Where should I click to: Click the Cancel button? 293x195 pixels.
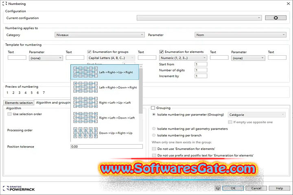tap(256, 188)
